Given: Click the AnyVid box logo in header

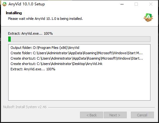Looking at the screenshot, I should [x=148, y=17].
